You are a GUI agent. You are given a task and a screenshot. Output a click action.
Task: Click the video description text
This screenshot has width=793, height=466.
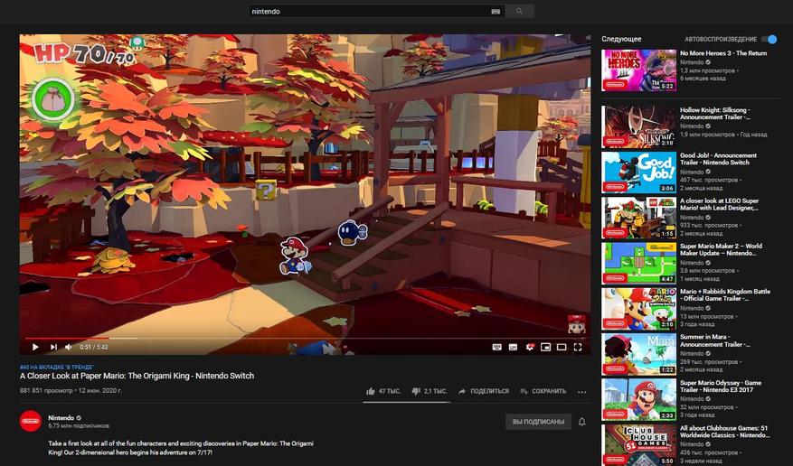(181, 448)
